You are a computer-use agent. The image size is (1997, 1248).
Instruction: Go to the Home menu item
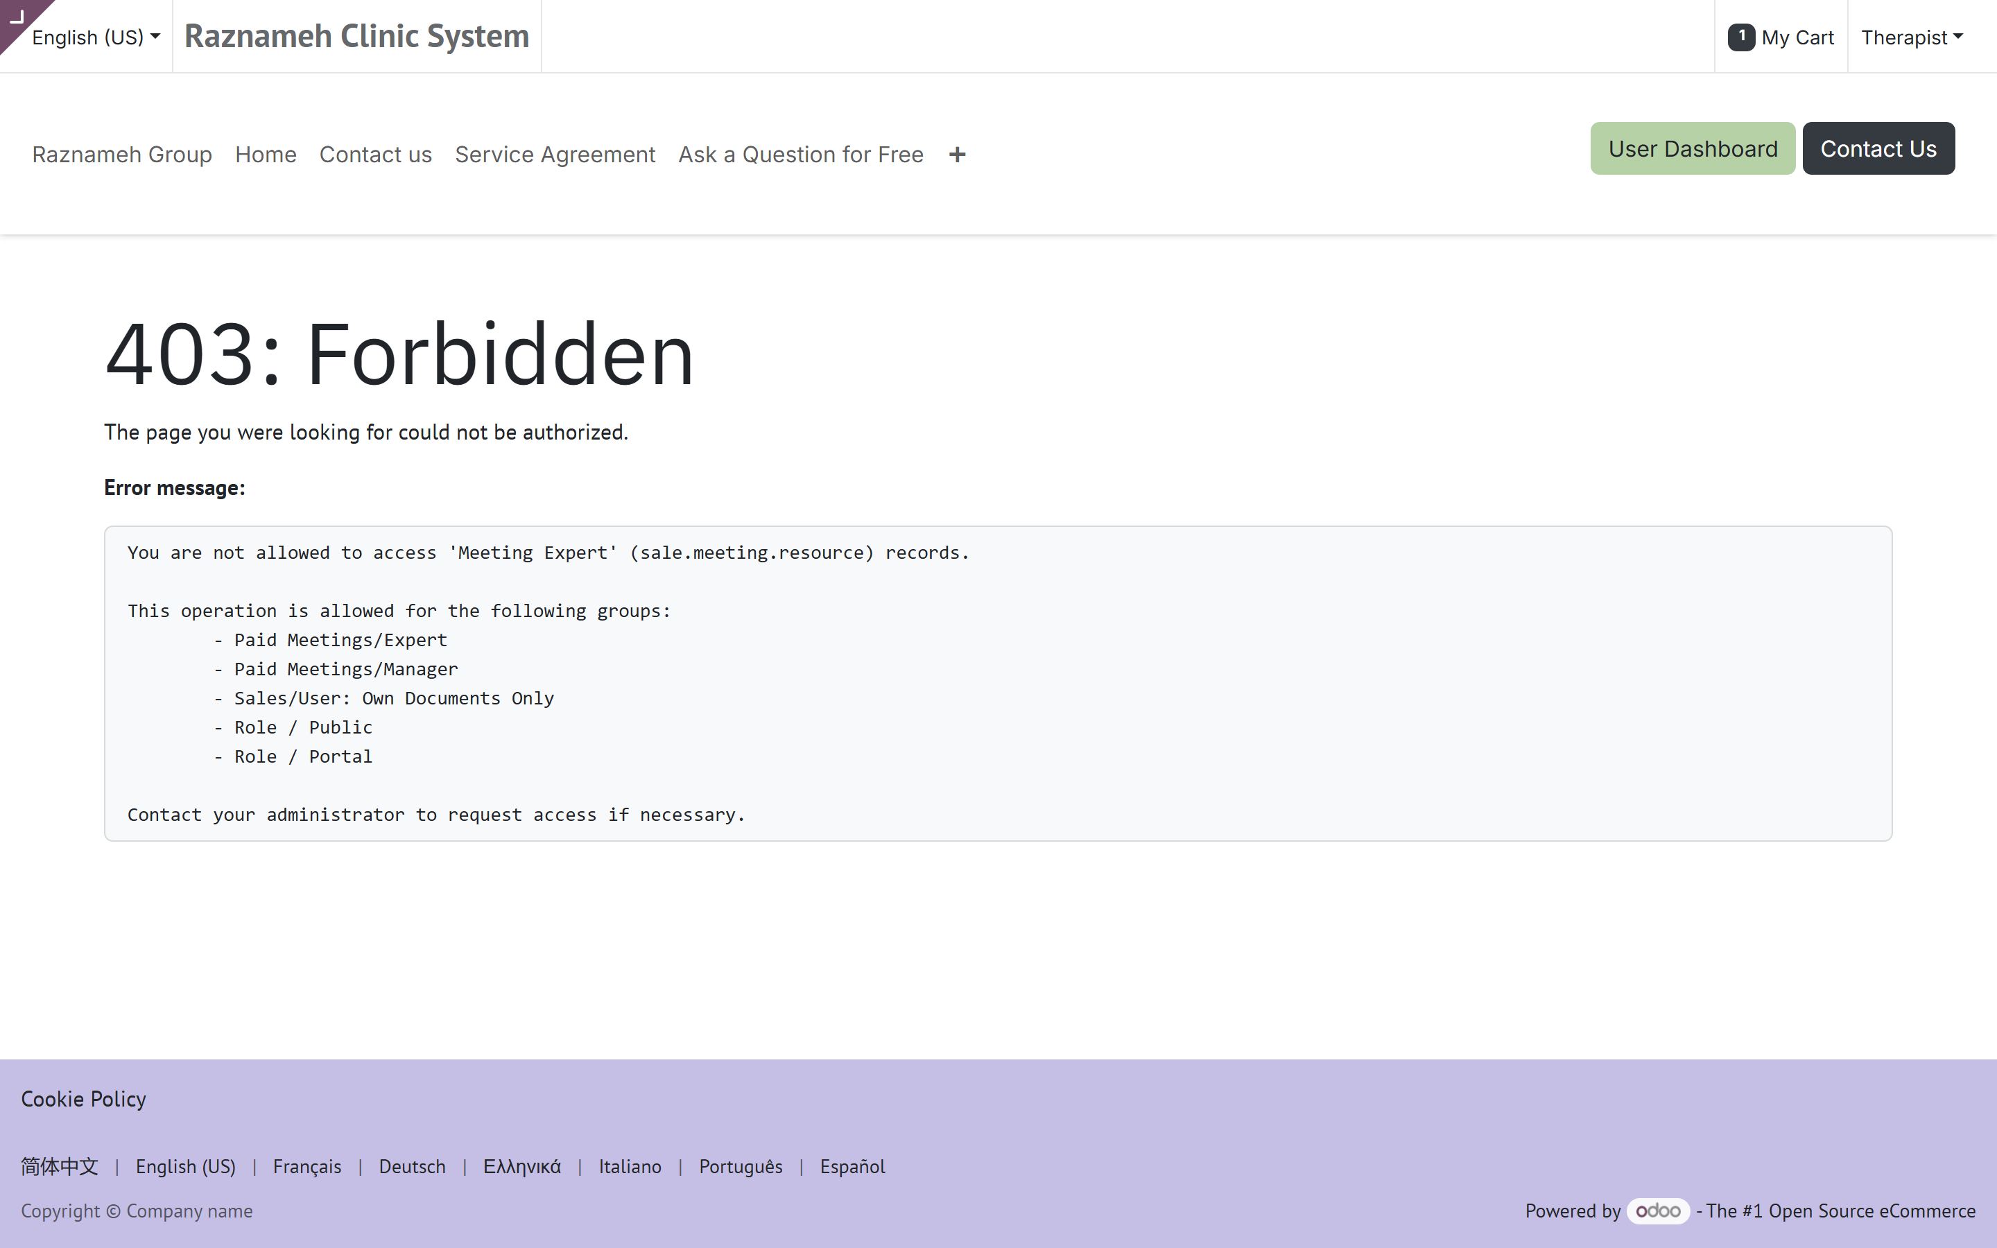point(266,155)
